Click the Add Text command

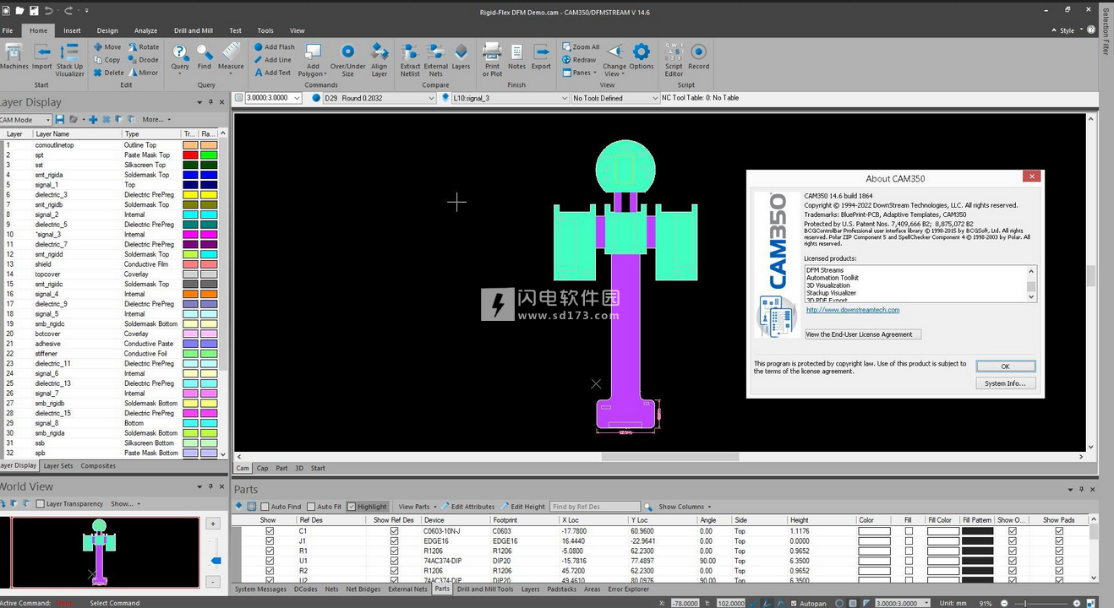click(273, 73)
